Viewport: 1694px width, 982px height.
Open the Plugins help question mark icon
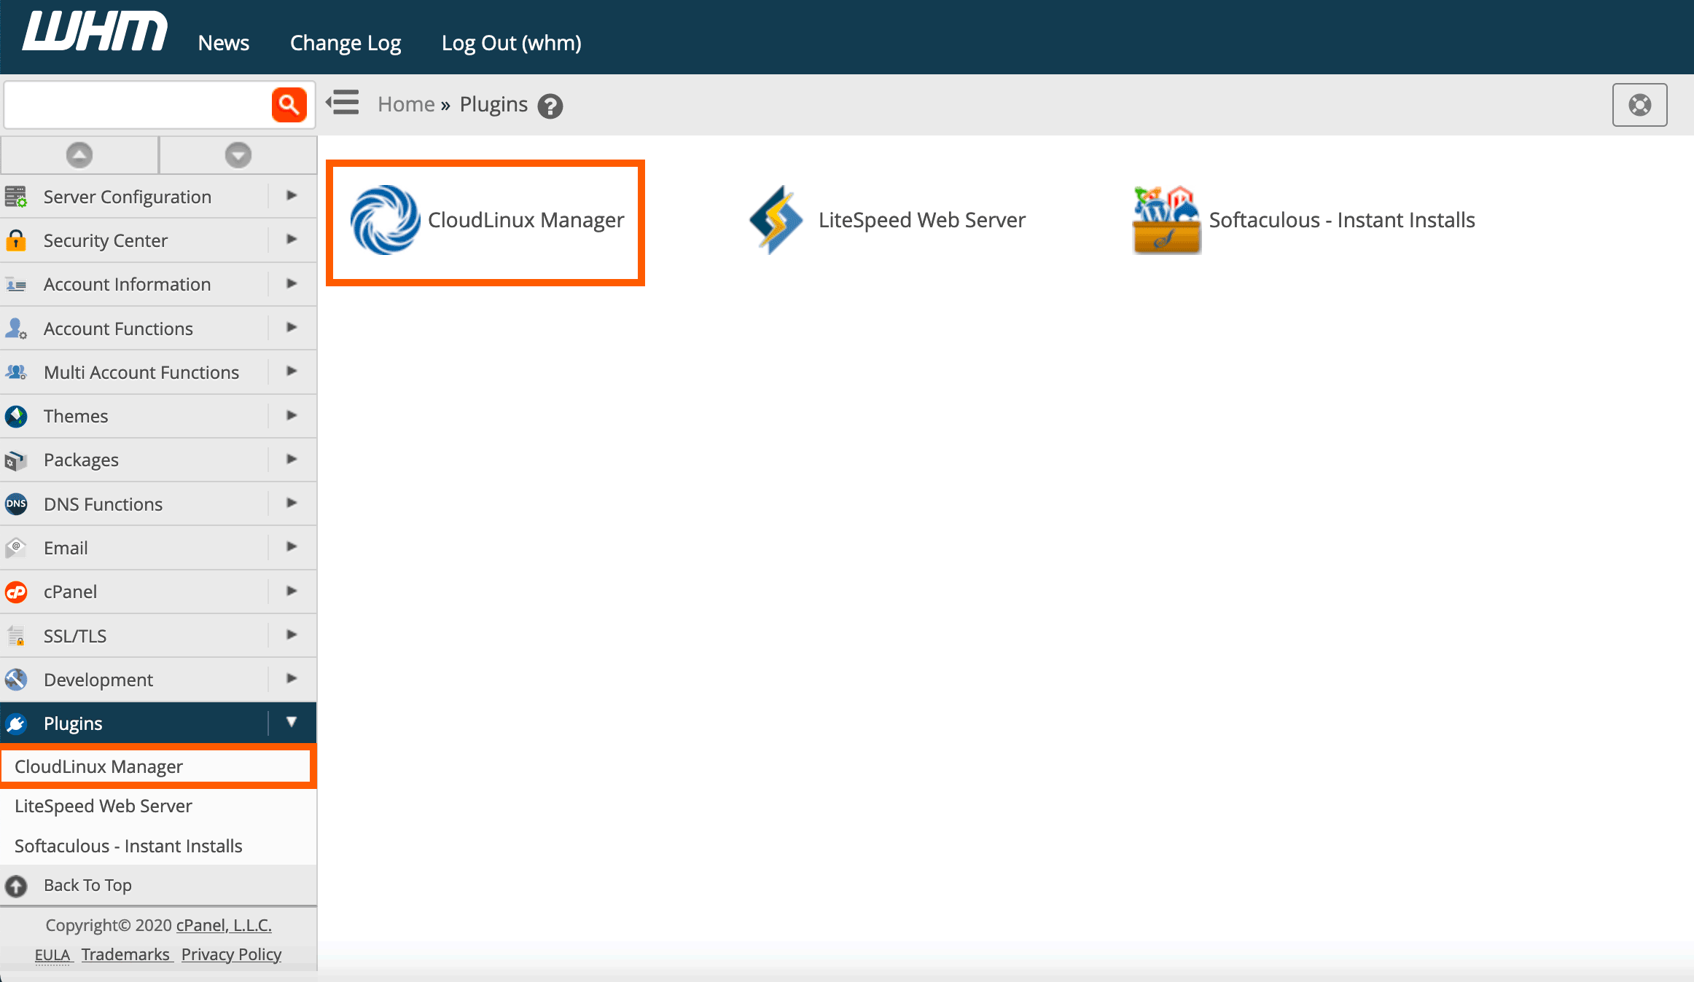click(x=550, y=106)
